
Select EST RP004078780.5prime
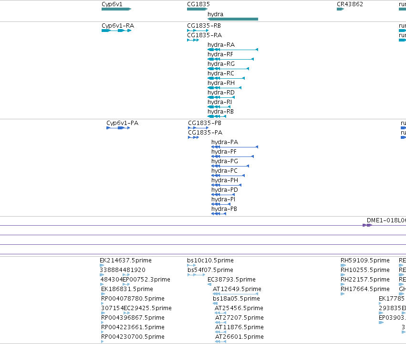pos(102,303)
